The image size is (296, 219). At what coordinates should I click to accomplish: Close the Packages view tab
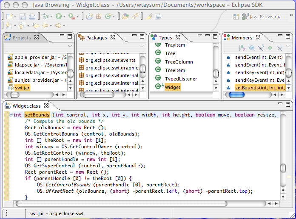113,37
